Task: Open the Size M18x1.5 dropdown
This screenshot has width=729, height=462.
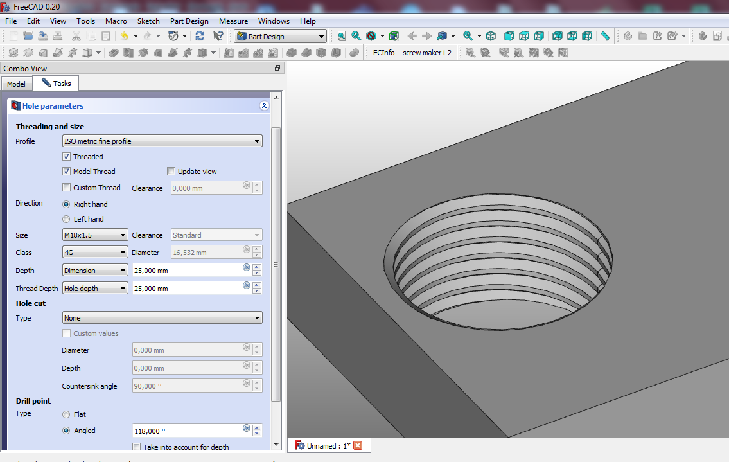Action: 95,235
